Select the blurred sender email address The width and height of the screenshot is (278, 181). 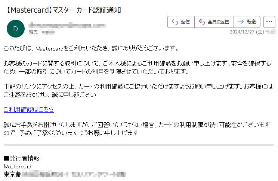coord(67,25)
